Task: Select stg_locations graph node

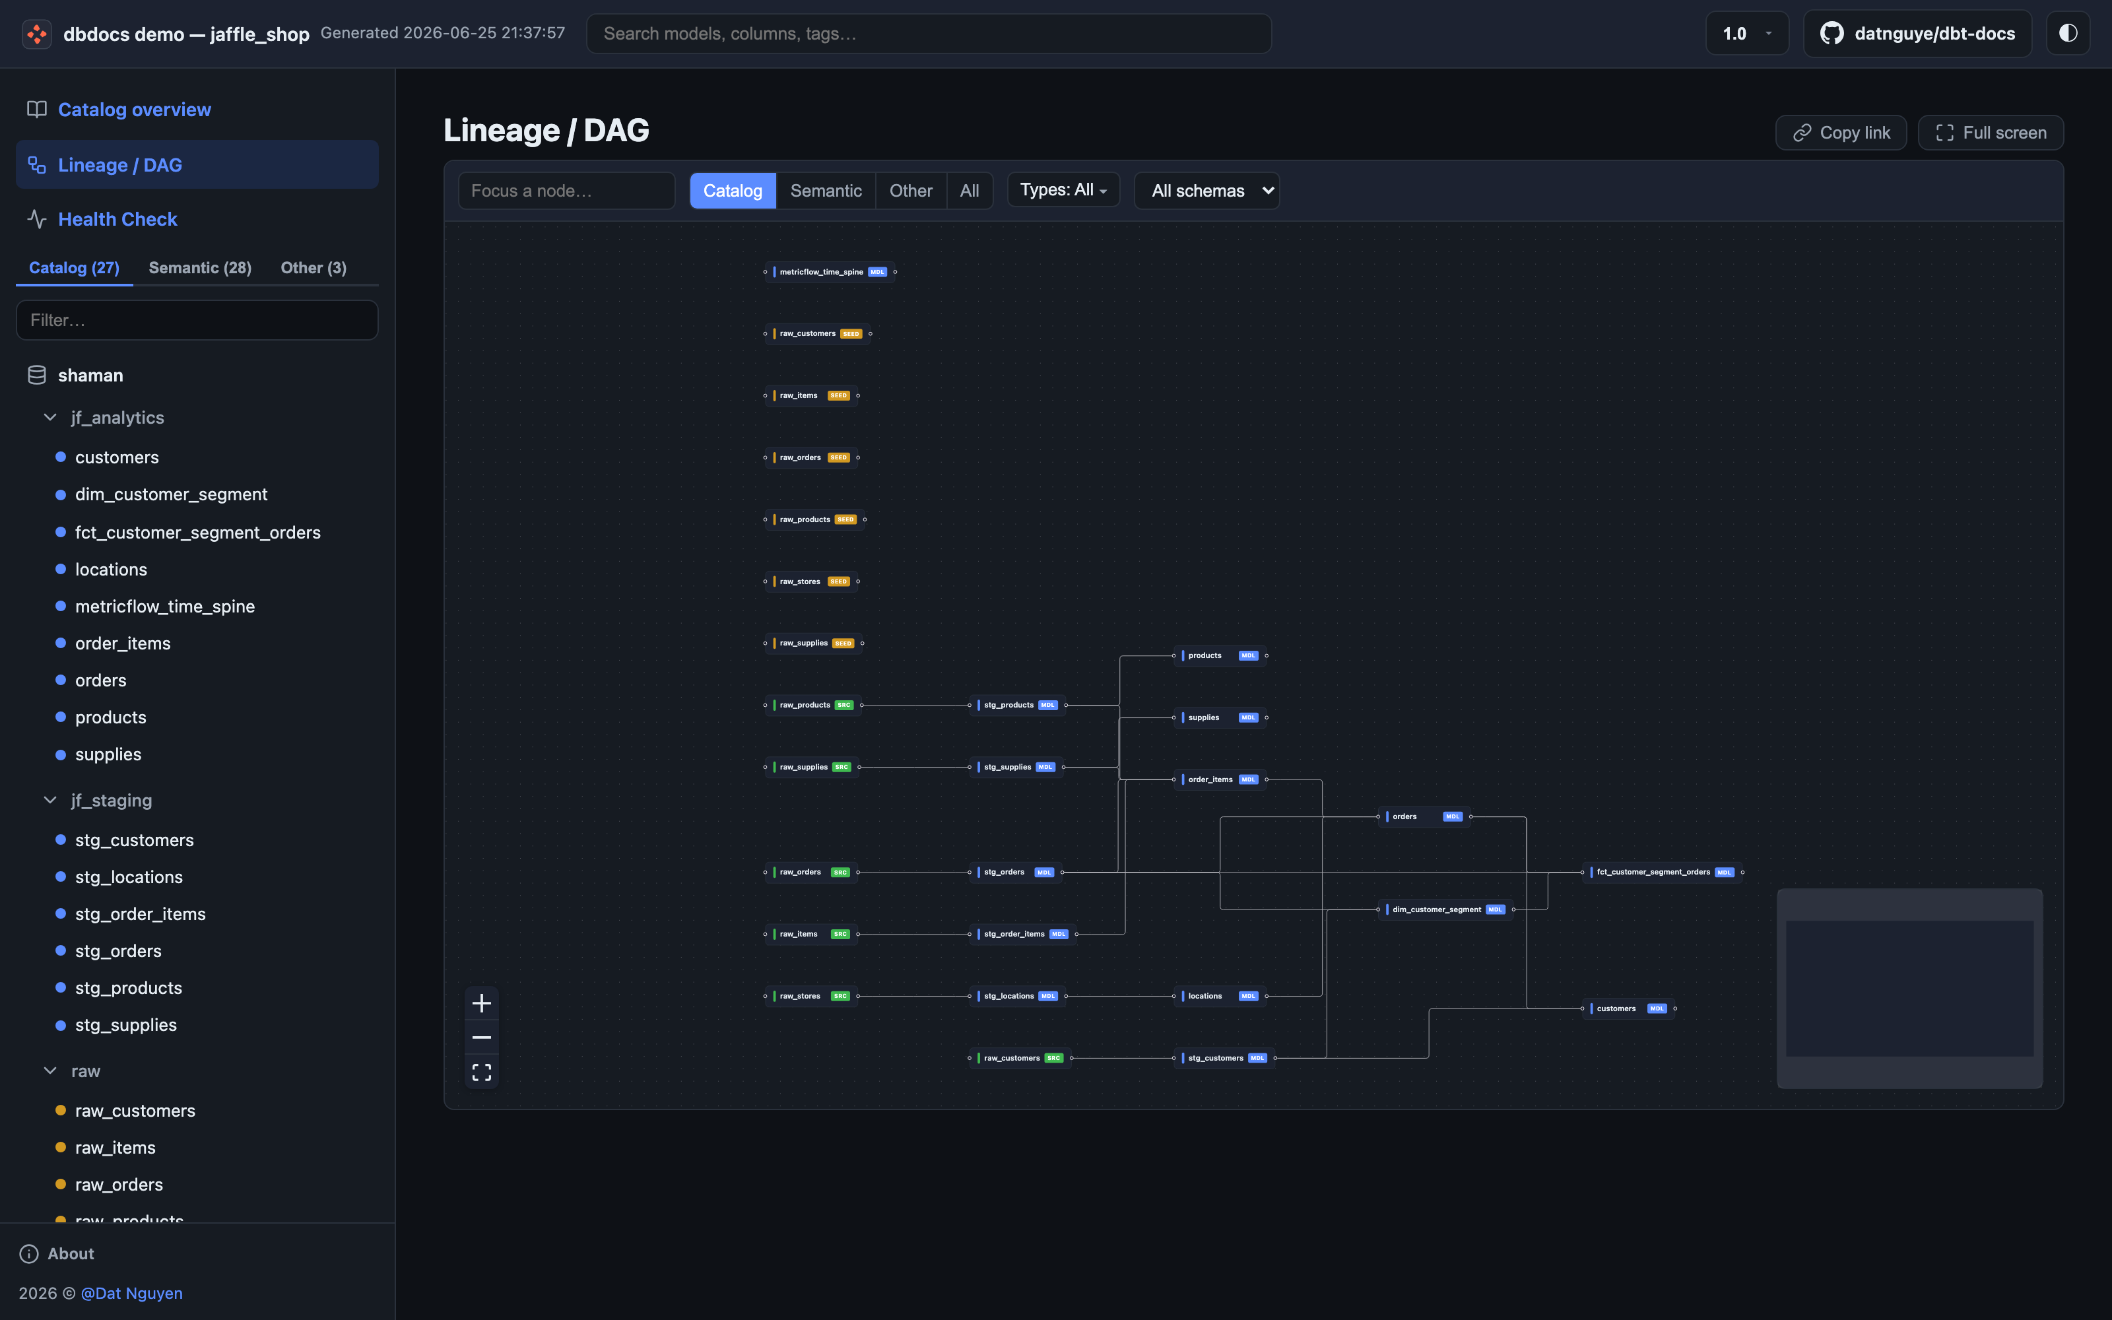Action: (1018, 996)
